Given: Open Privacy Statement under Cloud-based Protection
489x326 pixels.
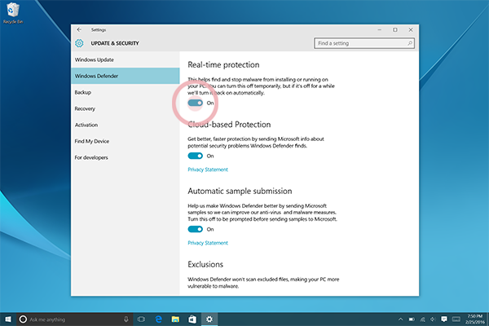Looking at the screenshot, I should (208, 170).
